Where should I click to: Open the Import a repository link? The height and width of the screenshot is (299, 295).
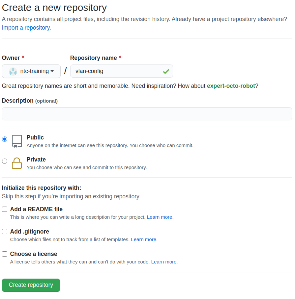coord(26,28)
